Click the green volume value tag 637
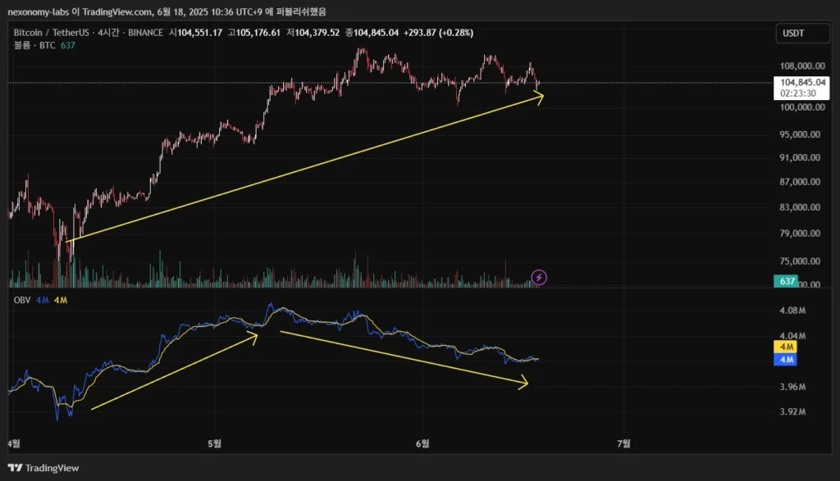Image resolution: width=840 pixels, height=481 pixels. tap(786, 282)
